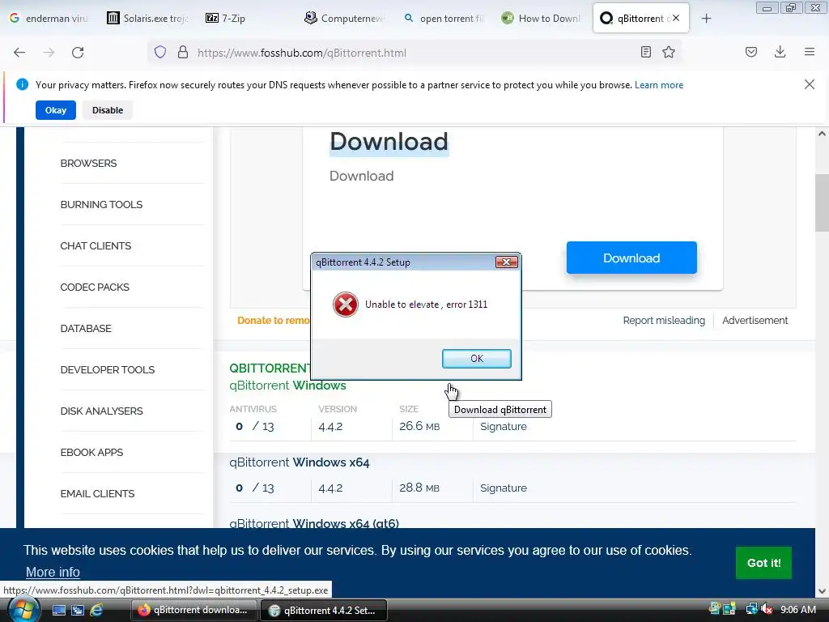Click OK in the error dialog
Viewport: 829px width, 622px height.
[x=476, y=359]
